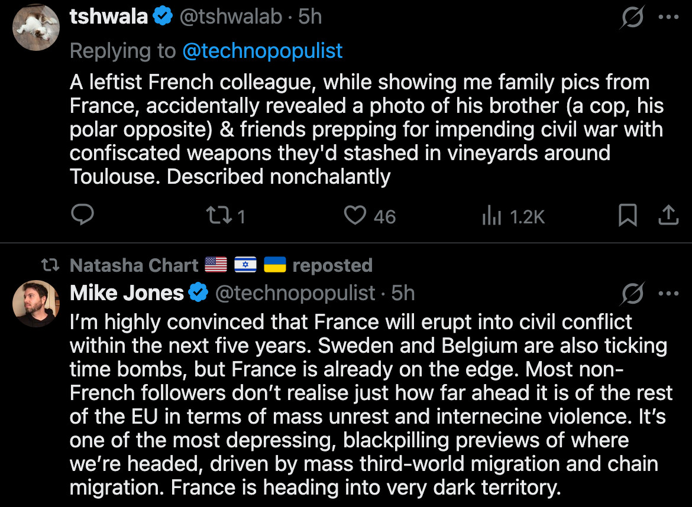Open @technopopulist mention link in reply
This screenshot has height=507, width=692.
point(263,51)
